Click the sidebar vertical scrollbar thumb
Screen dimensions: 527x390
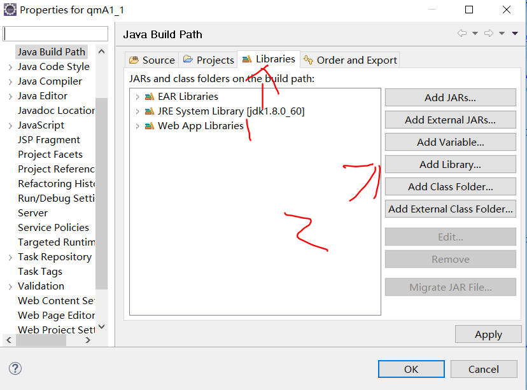click(x=101, y=193)
